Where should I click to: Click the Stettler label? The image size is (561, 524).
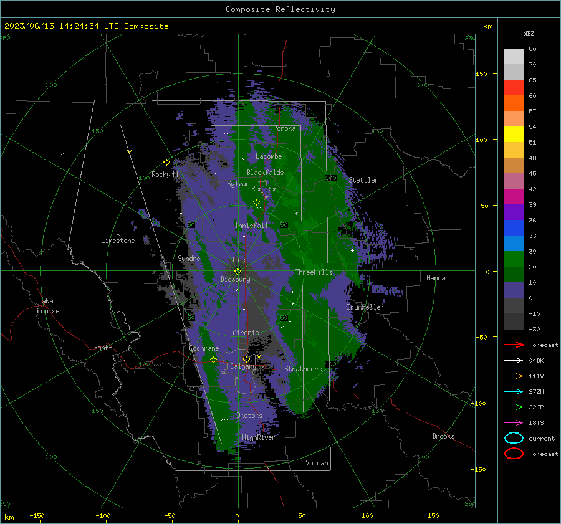[x=363, y=180]
